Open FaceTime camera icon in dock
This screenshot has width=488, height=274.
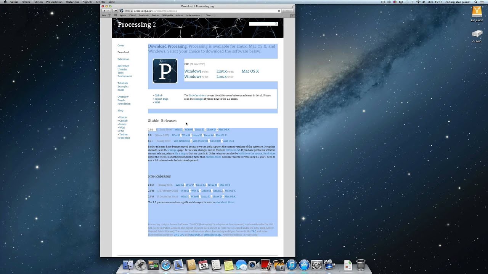tap(253, 265)
